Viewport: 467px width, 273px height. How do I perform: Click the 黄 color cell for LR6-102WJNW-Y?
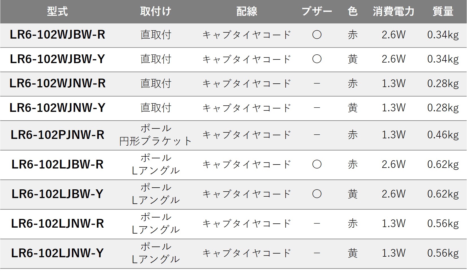point(353,108)
